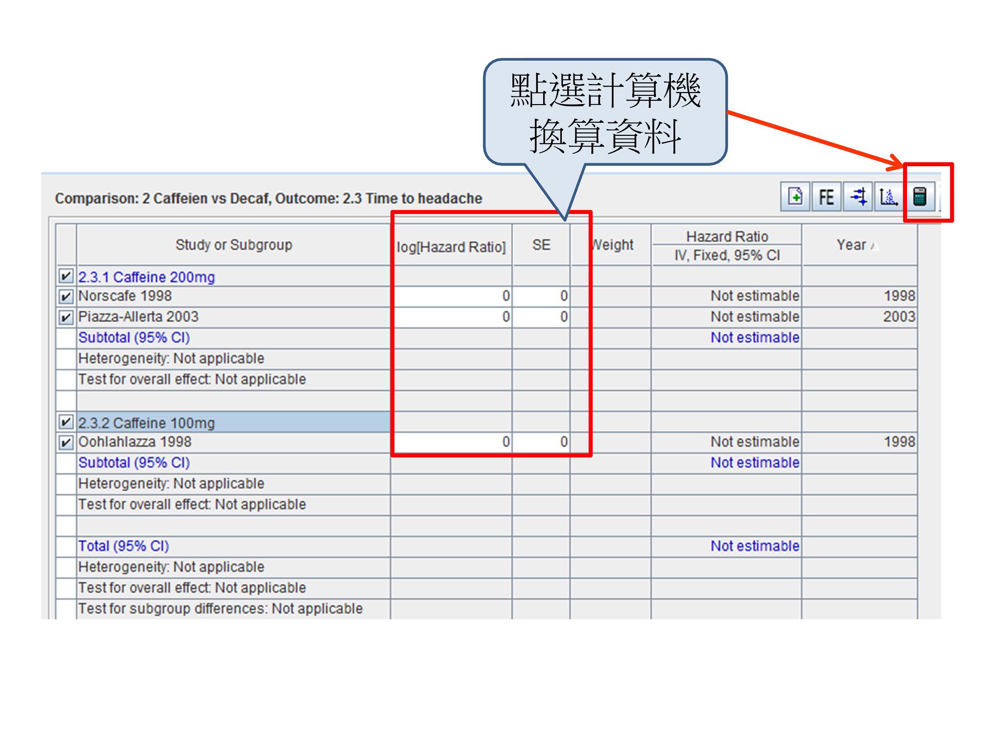
Task: Open the calculator tool icon
Action: point(920,197)
